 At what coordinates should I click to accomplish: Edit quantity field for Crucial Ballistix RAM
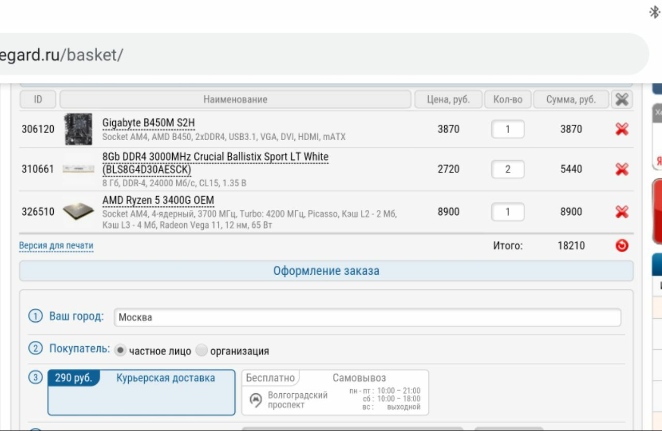[x=507, y=169]
